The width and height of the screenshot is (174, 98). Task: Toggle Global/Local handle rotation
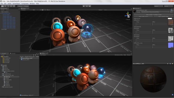[26, 6]
